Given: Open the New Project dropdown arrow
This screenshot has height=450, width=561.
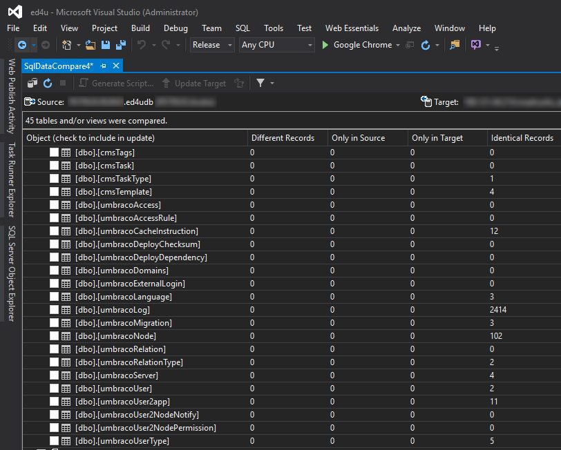Looking at the screenshot, I should pyautogui.click(x=78, y=46).
